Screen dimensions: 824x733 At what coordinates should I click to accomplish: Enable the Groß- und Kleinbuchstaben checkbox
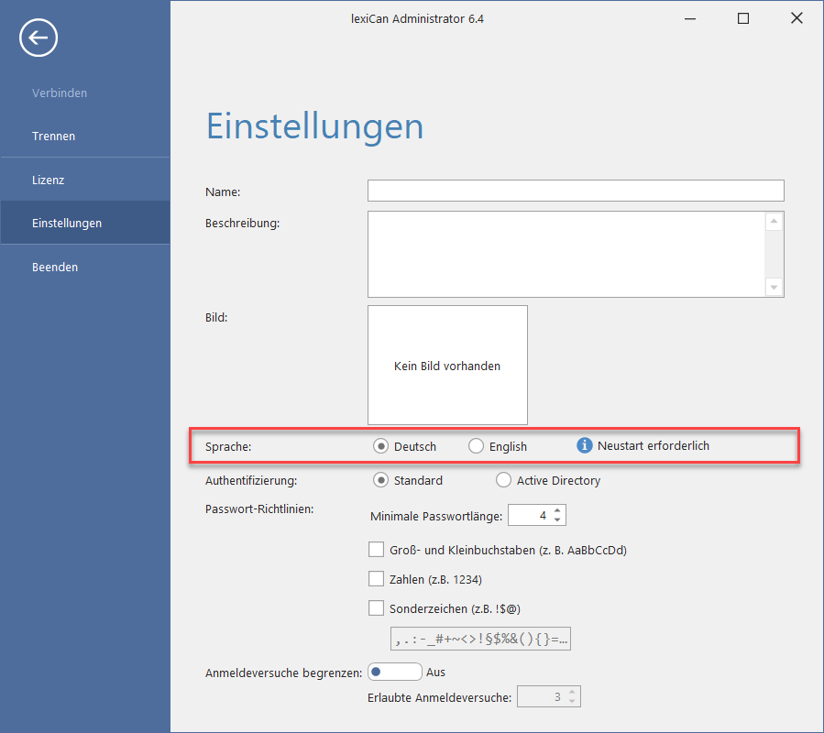376,550
